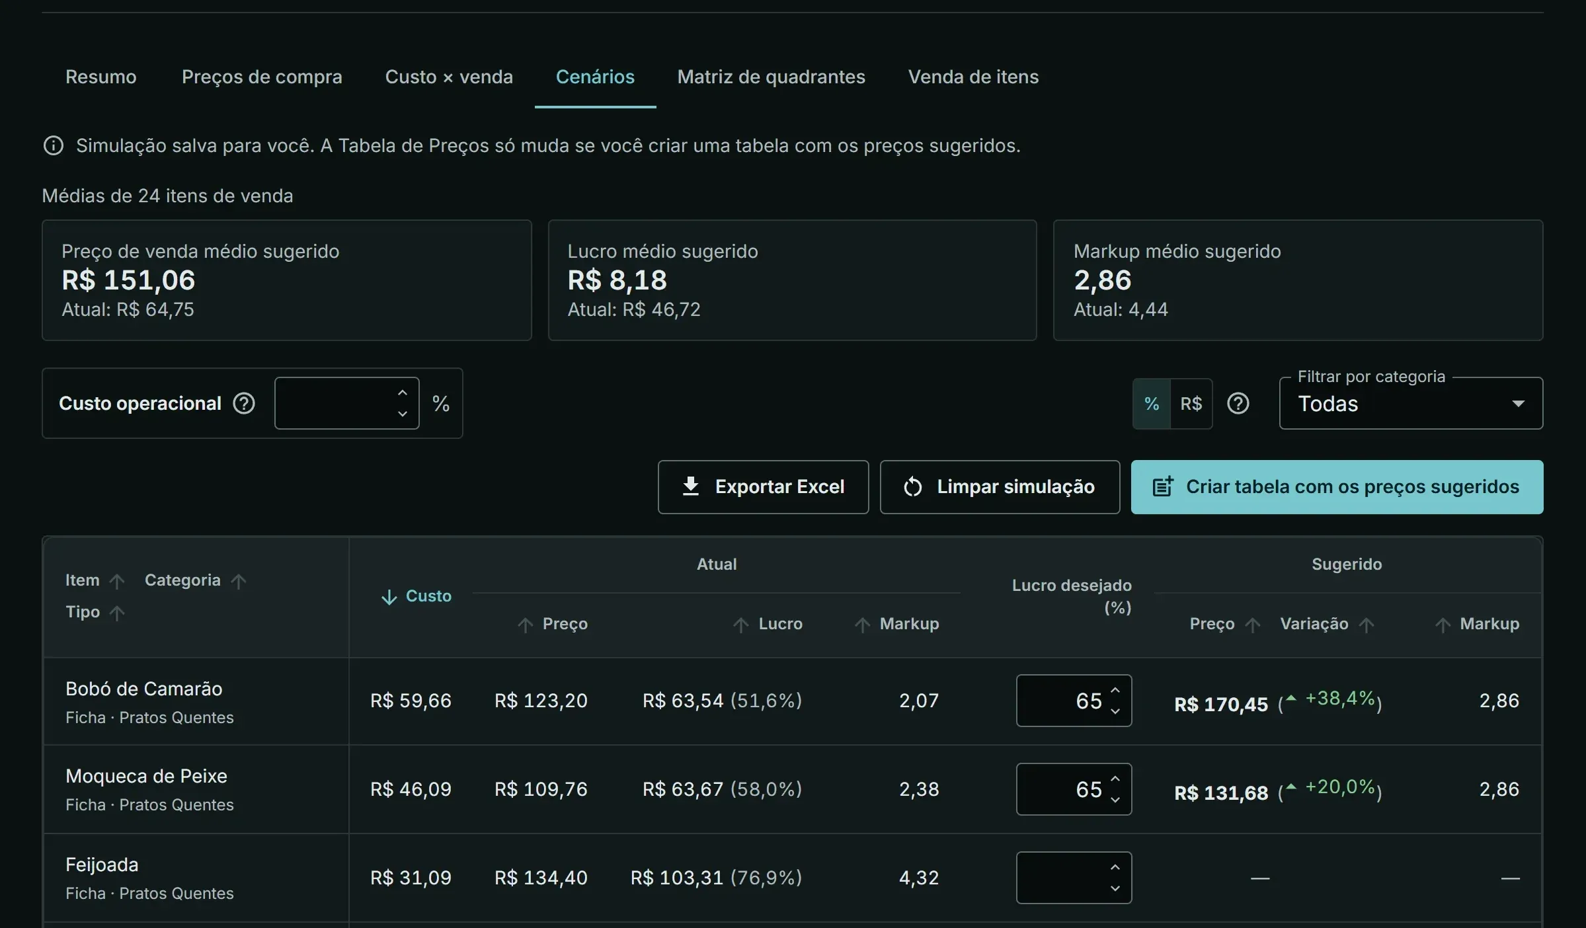Image resolution: width=1586 pixels, height=928 pixels.
Task: Decrease Moqueca de Peixe lucro desejado
Action: tap(1115, 800)
